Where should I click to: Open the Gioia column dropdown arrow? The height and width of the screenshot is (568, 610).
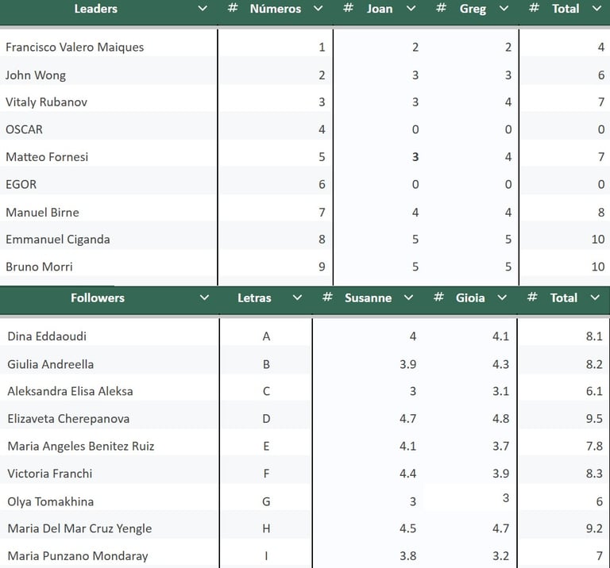click(x=502, y=297)
